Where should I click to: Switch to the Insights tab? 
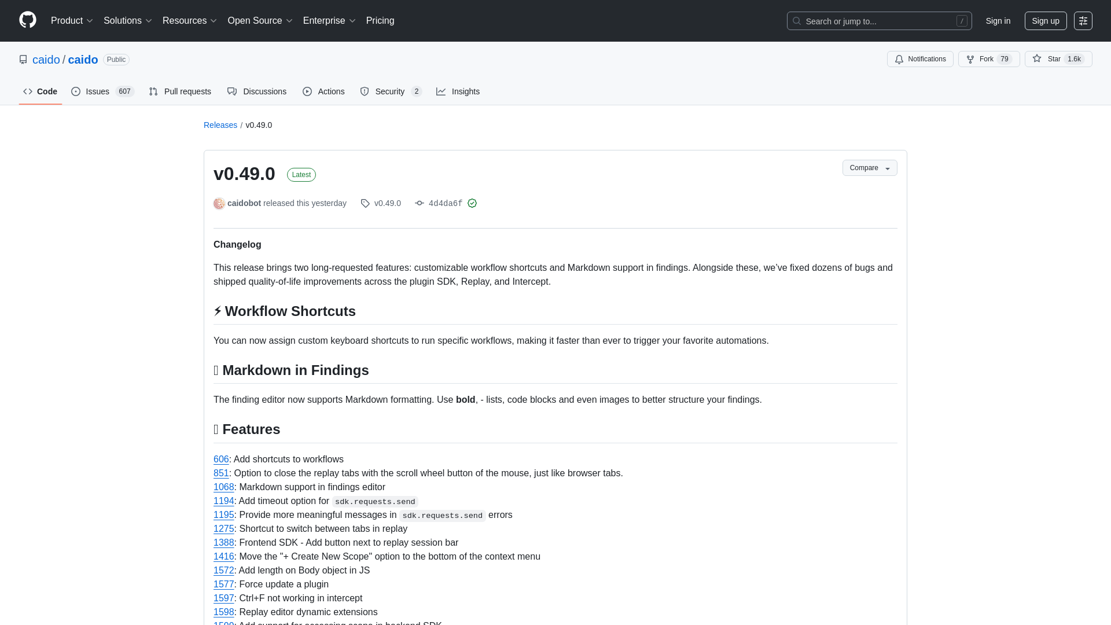458,91
